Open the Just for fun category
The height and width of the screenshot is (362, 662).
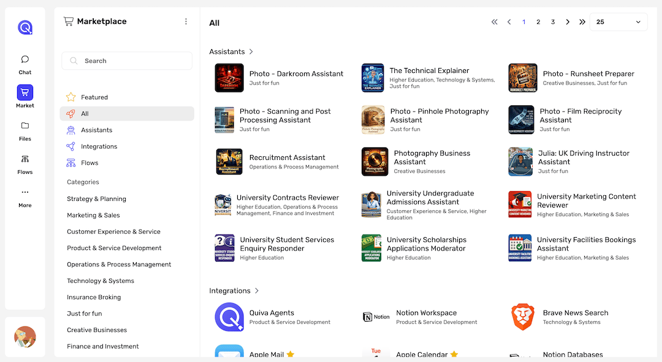pyautogui.click(x=85, y=314)
